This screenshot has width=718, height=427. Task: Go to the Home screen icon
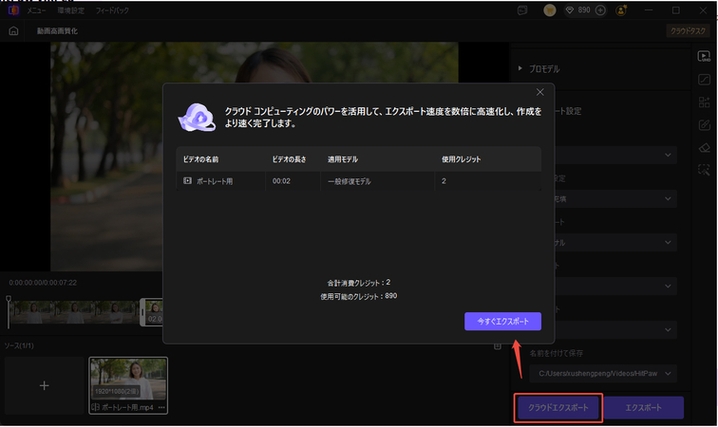click(13, 31)
